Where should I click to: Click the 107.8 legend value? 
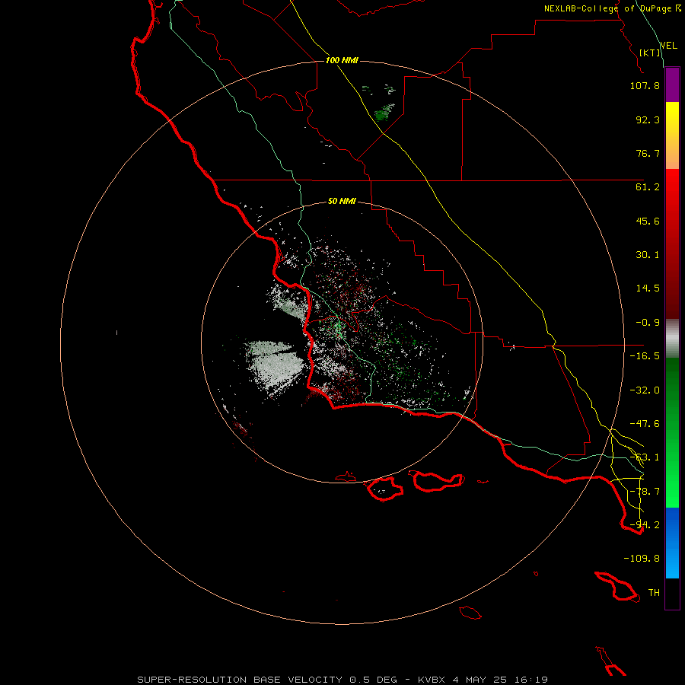click(x=645, y=85)
